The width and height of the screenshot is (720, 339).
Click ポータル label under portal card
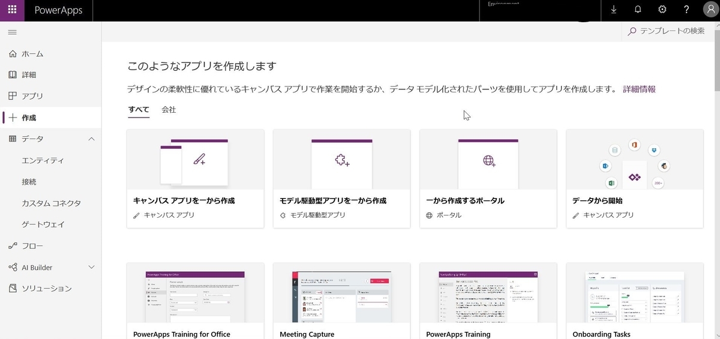[x=449, y=215]
